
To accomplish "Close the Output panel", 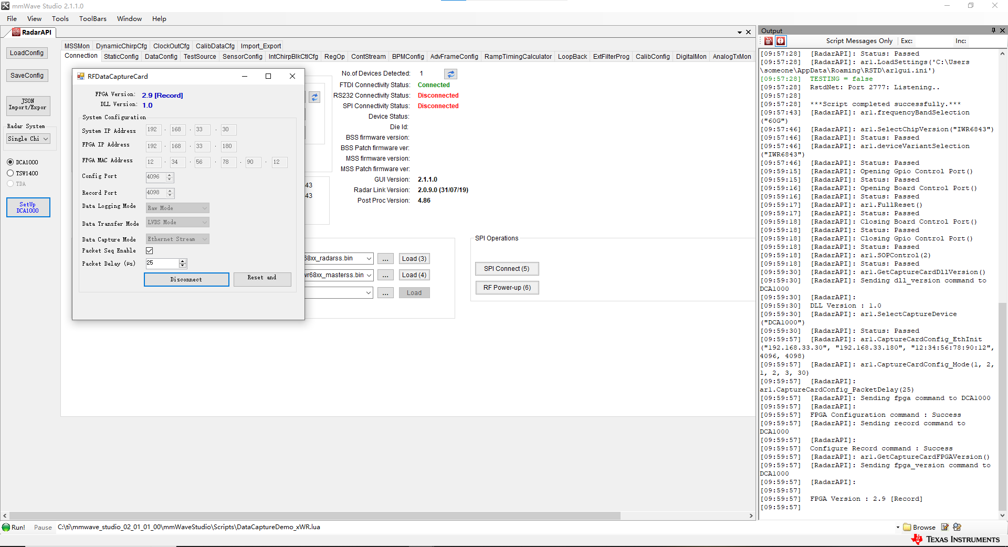I will [1002, 30].
